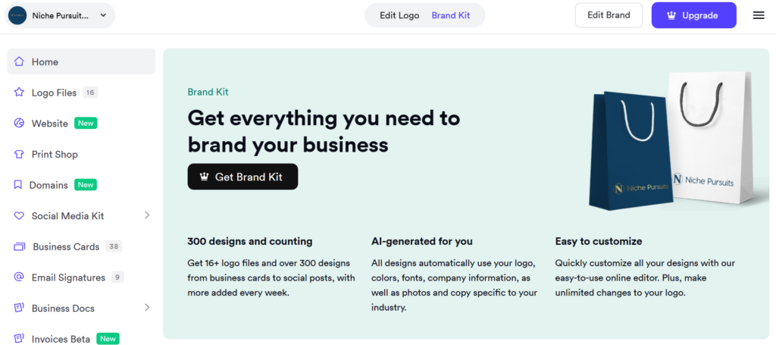
Task: Click the Print Shop t-shirt icon
Action: coord(19,154)
